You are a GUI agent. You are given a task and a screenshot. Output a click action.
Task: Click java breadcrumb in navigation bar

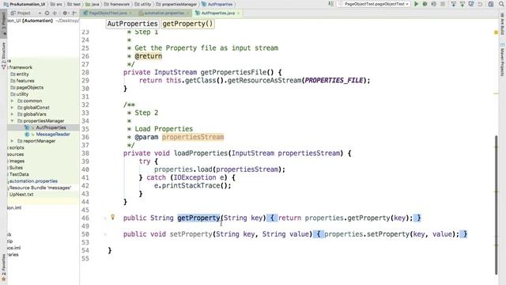point(93,4)
